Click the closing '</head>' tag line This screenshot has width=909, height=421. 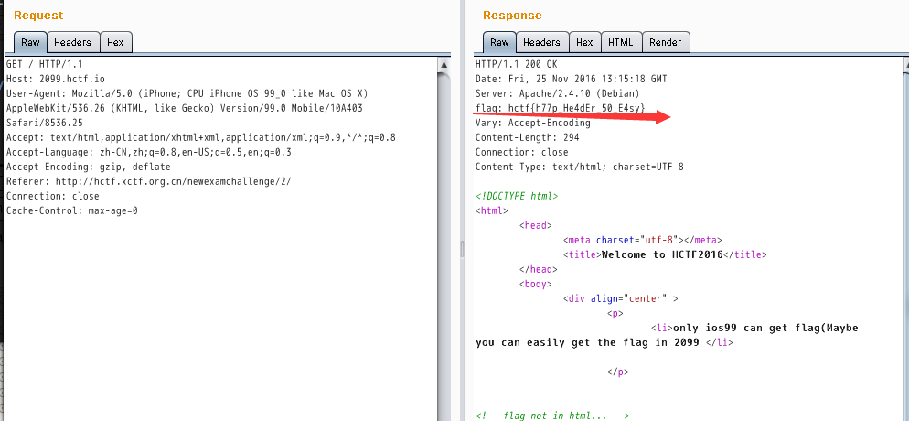[x=539, y=270]
